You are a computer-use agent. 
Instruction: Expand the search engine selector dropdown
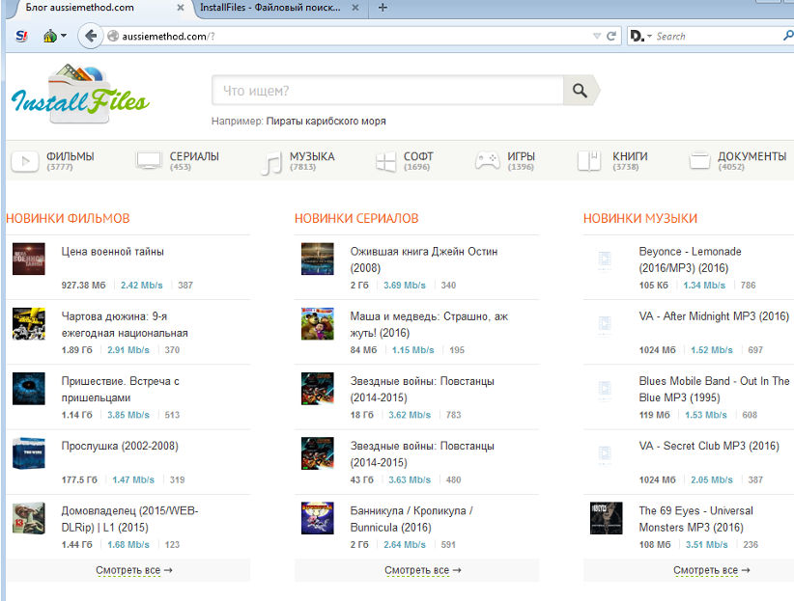[649, 37]
